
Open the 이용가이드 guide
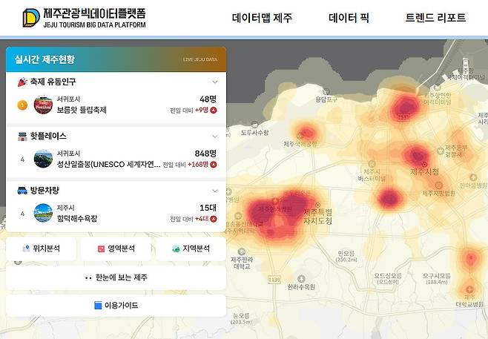coord(116,305)
